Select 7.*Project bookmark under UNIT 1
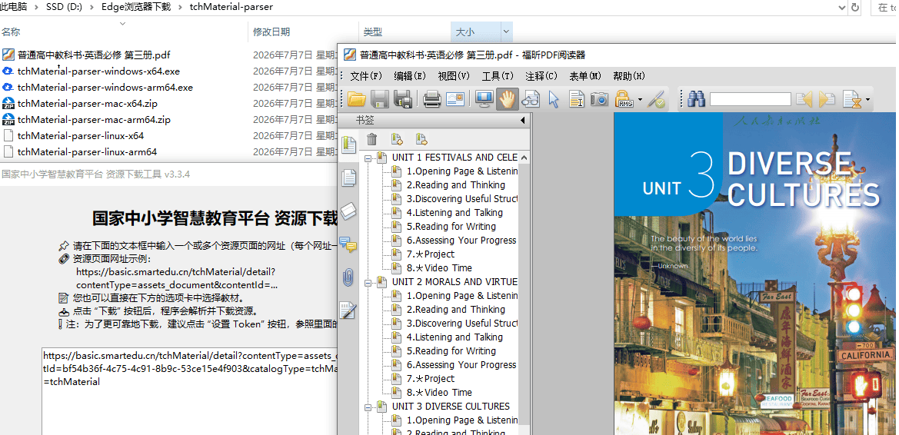The height and width of the screenshot is (435, 899). coord(430,254)
